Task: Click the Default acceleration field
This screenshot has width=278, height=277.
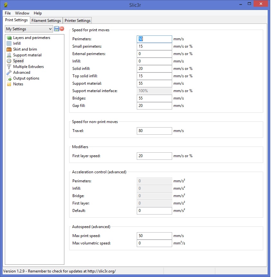Action: coord(154,211)
